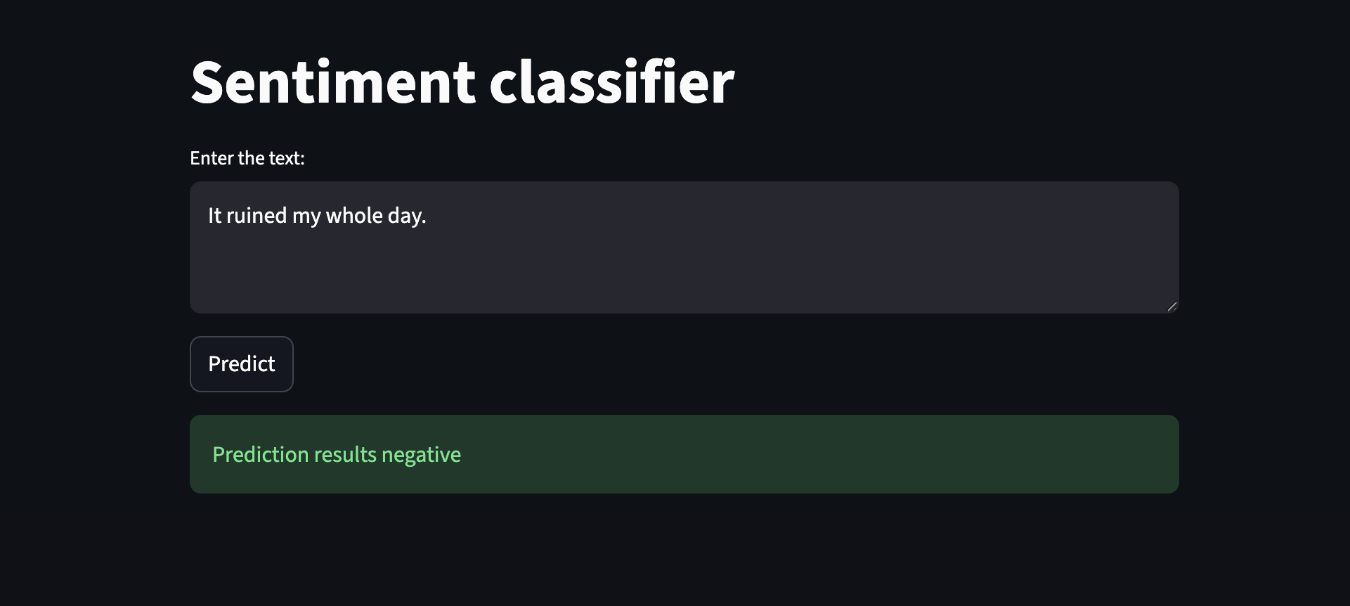Screen dimensions: 1350x606
Task: Click the word 'Sentiment' in the title
Action: click(x=332, y=83)
